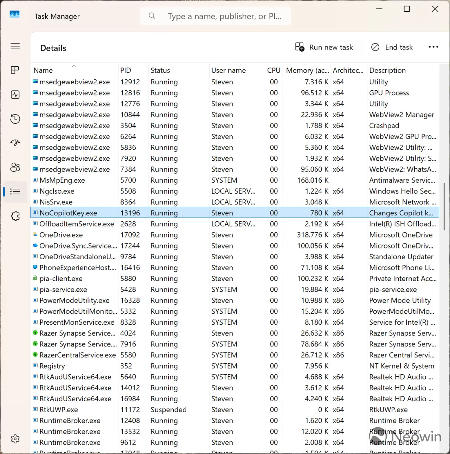Screen dimensions: 450x454
Task: Click the Razer icon beside RazerCentralService.exe
Action: coord(35,355)
